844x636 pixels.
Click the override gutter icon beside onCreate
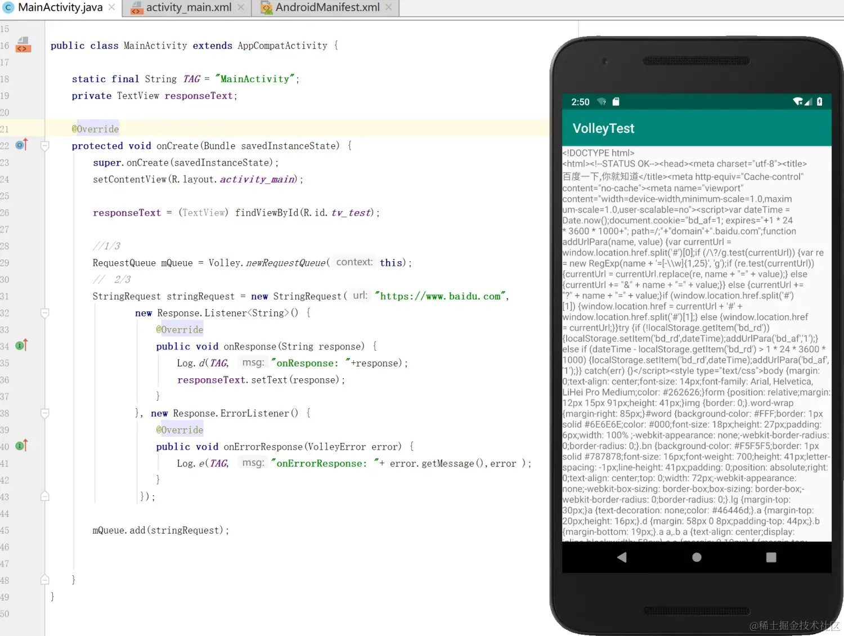point(21,145)
